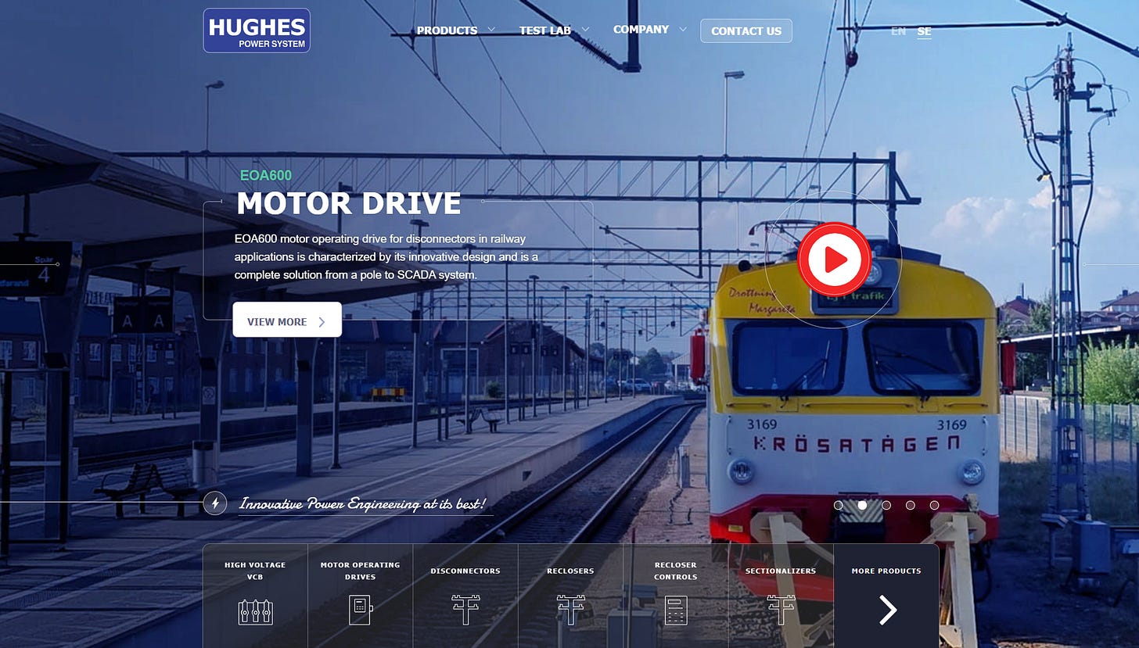
Task: Open the Disconnectors product icon
Action: click(x=465, y=610)
